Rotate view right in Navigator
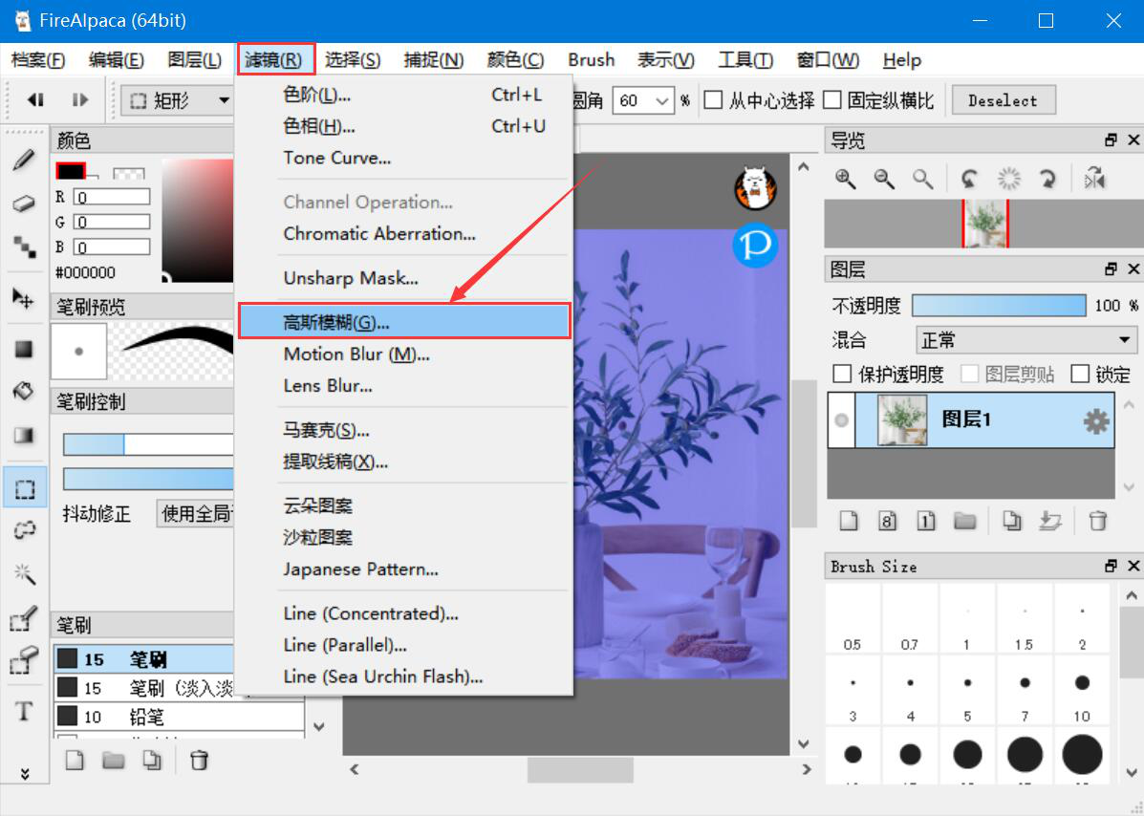Viewport: 1144px width, 816px height. click(x=1047, y=179)
